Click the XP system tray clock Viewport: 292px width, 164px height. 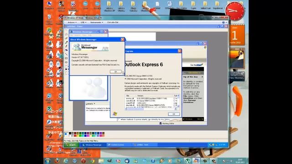tap(222, 145)
